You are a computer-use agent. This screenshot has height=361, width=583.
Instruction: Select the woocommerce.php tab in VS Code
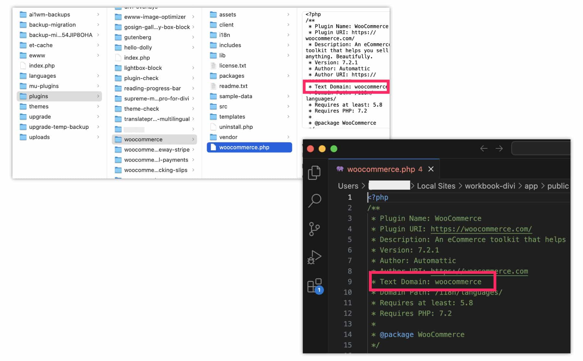384,169
